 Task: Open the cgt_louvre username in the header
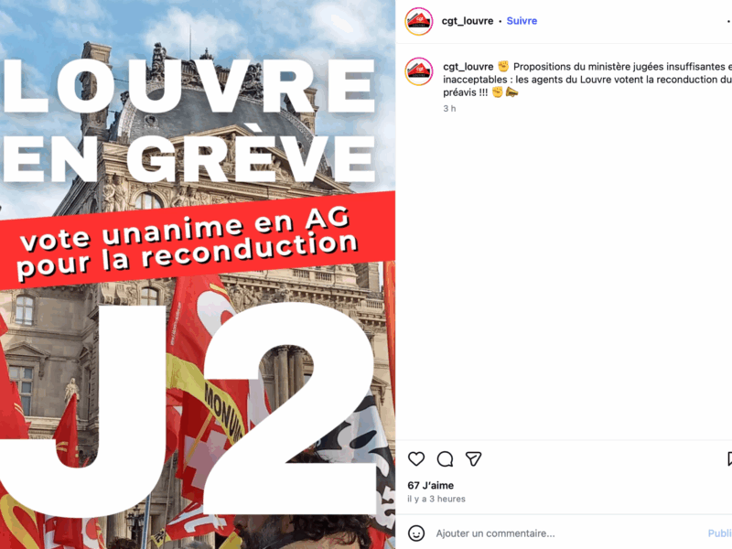point(468,21)
